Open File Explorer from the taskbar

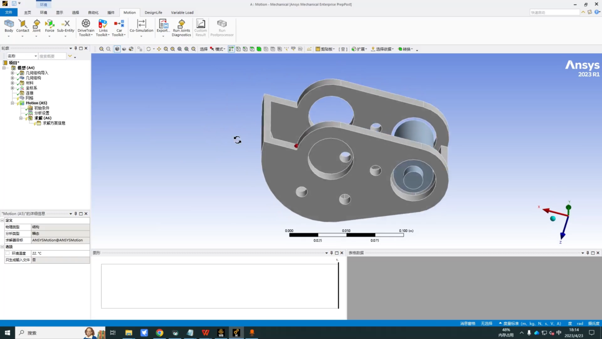tap(129, 333)
